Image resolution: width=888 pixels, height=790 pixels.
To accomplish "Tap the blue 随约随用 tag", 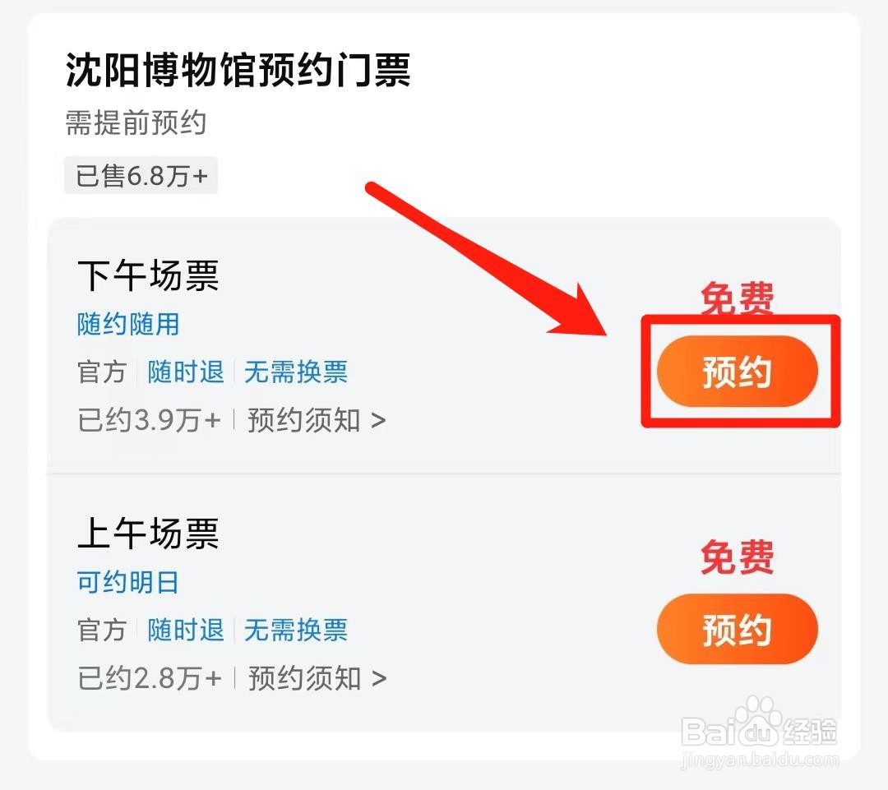I will (128, 324).
